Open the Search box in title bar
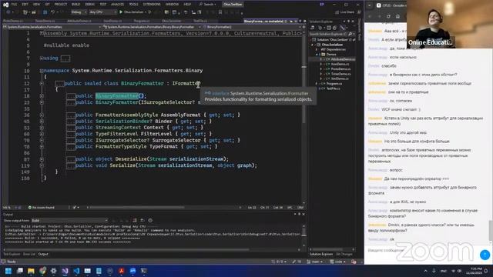493x277 pixels. tap(207, 5)
